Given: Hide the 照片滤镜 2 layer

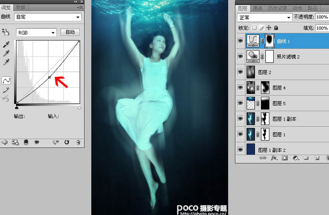Looking at the screenshot, I should (x=240, y=56).
